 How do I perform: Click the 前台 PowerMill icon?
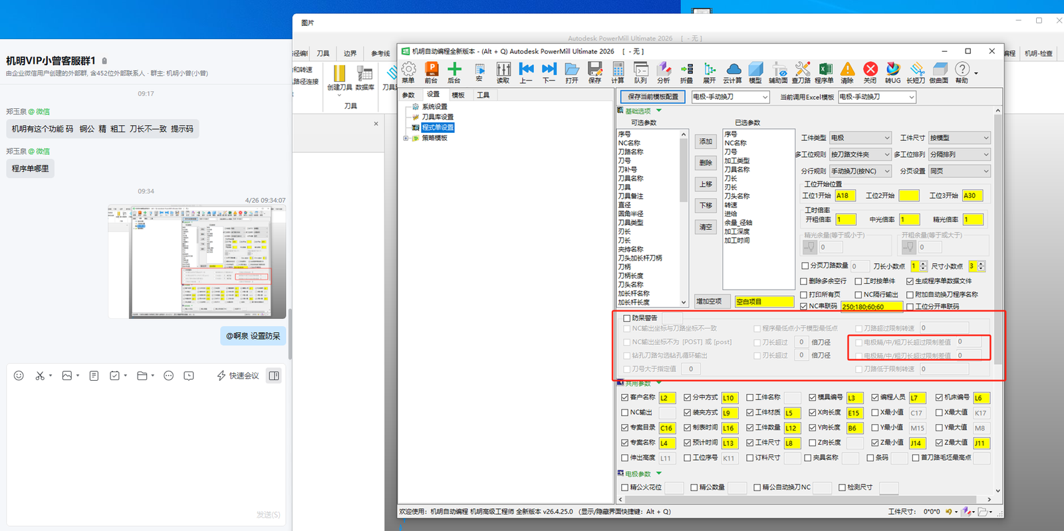click(431, 72)
